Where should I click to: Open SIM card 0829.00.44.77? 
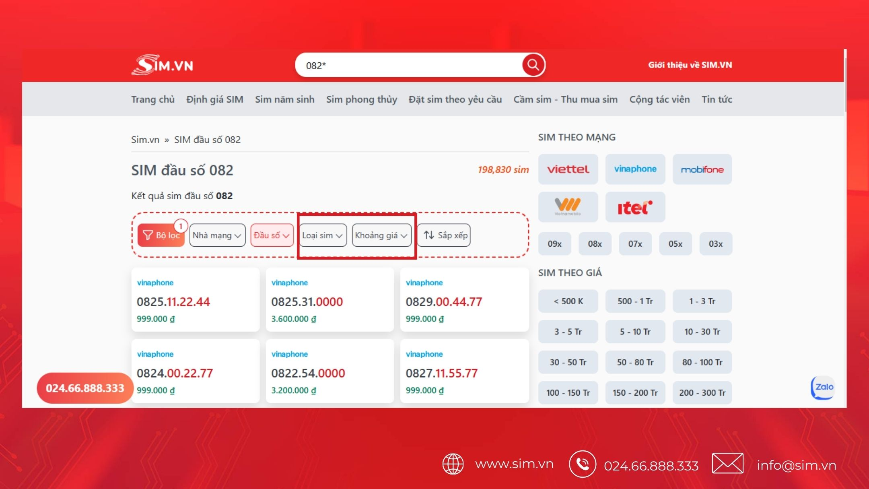464,300
